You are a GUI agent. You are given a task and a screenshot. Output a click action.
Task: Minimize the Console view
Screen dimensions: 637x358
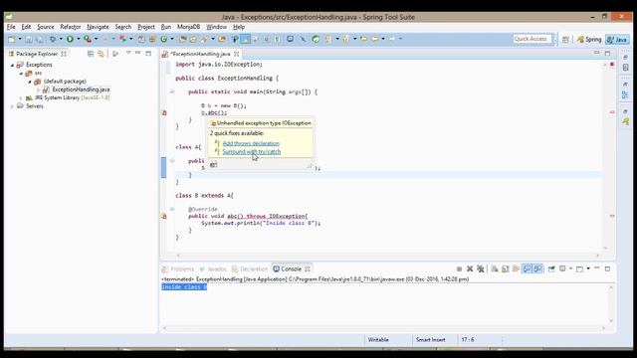pos(597,268)
